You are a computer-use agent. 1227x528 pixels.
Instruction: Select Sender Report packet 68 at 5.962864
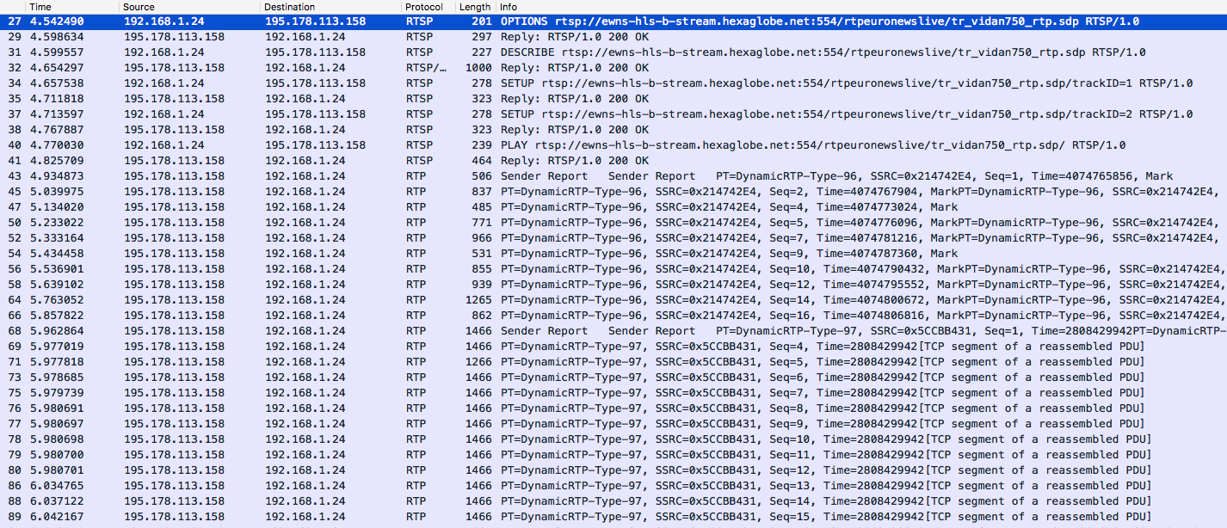tap(613, 331)
